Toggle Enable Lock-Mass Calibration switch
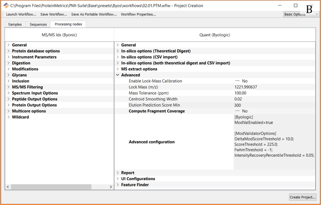The width and height of the screenshot is (321, 205). (237, 81)
